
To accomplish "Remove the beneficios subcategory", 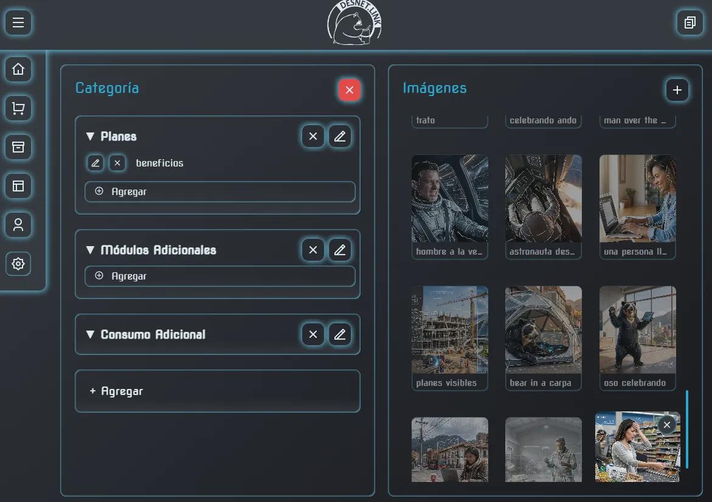I will (117, 163).
